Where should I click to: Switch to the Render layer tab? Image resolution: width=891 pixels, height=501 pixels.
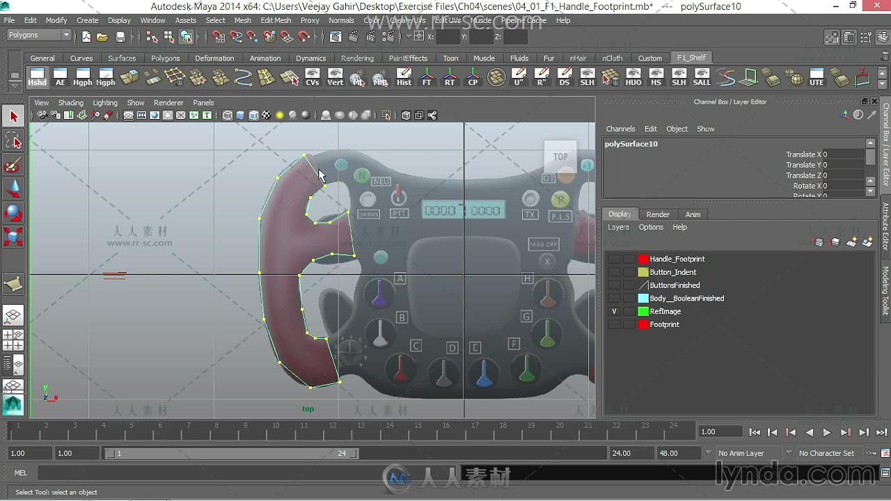(658, 214)
